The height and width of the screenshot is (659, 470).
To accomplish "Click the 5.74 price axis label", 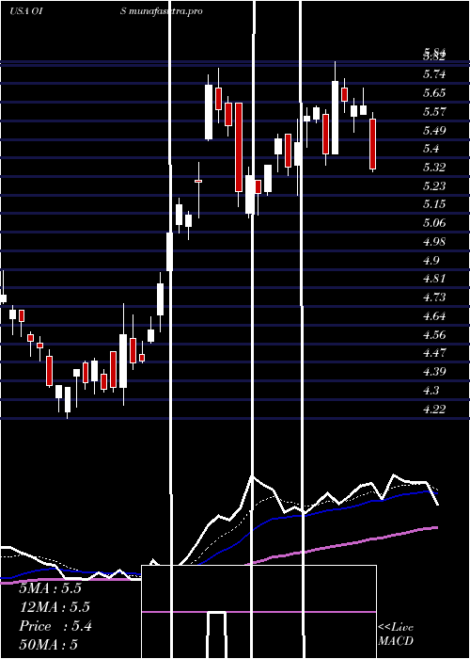I will (434, 74).
